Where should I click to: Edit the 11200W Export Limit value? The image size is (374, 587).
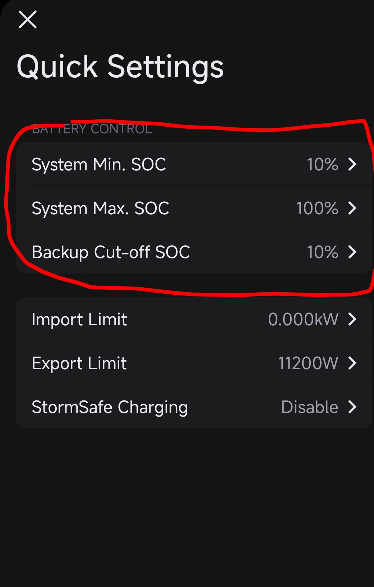point(308,363)
